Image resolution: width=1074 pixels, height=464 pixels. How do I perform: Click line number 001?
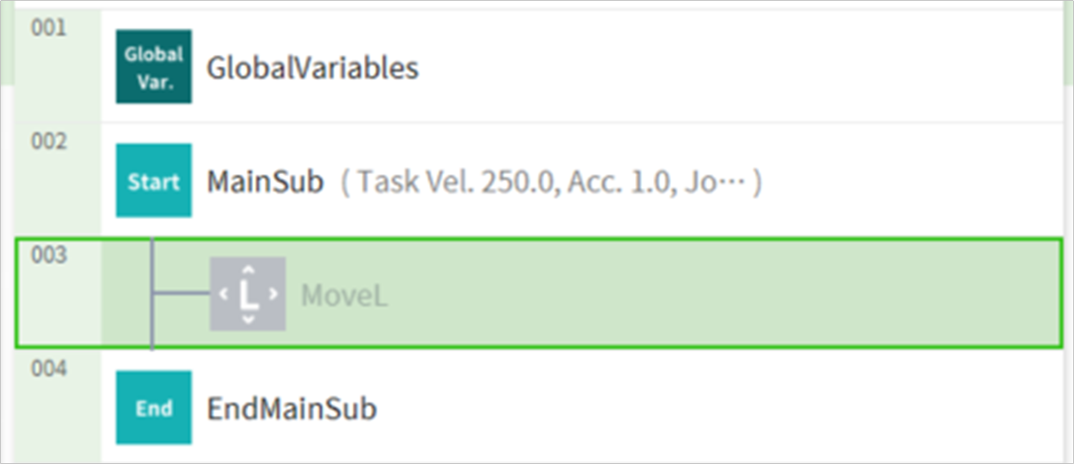(48, 29)
